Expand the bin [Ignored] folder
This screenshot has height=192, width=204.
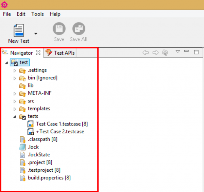pyautogui.click(x=15, y=78)
